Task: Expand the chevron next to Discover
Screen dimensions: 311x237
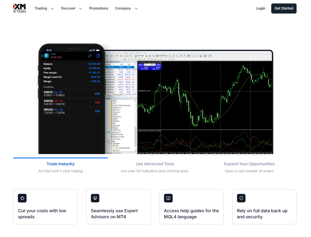Action: 80,8
